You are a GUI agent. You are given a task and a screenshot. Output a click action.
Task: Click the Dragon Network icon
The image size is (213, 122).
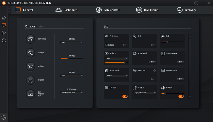pyautogui.click(x=163, y=54)
